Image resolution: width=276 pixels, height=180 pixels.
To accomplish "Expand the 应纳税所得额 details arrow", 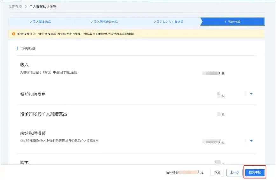I will coord(251,141).
